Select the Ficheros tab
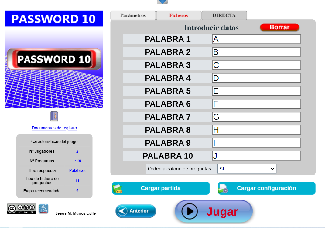Image resolution: width=325 pixels, height=228 pixels. (x=179, y=15)
